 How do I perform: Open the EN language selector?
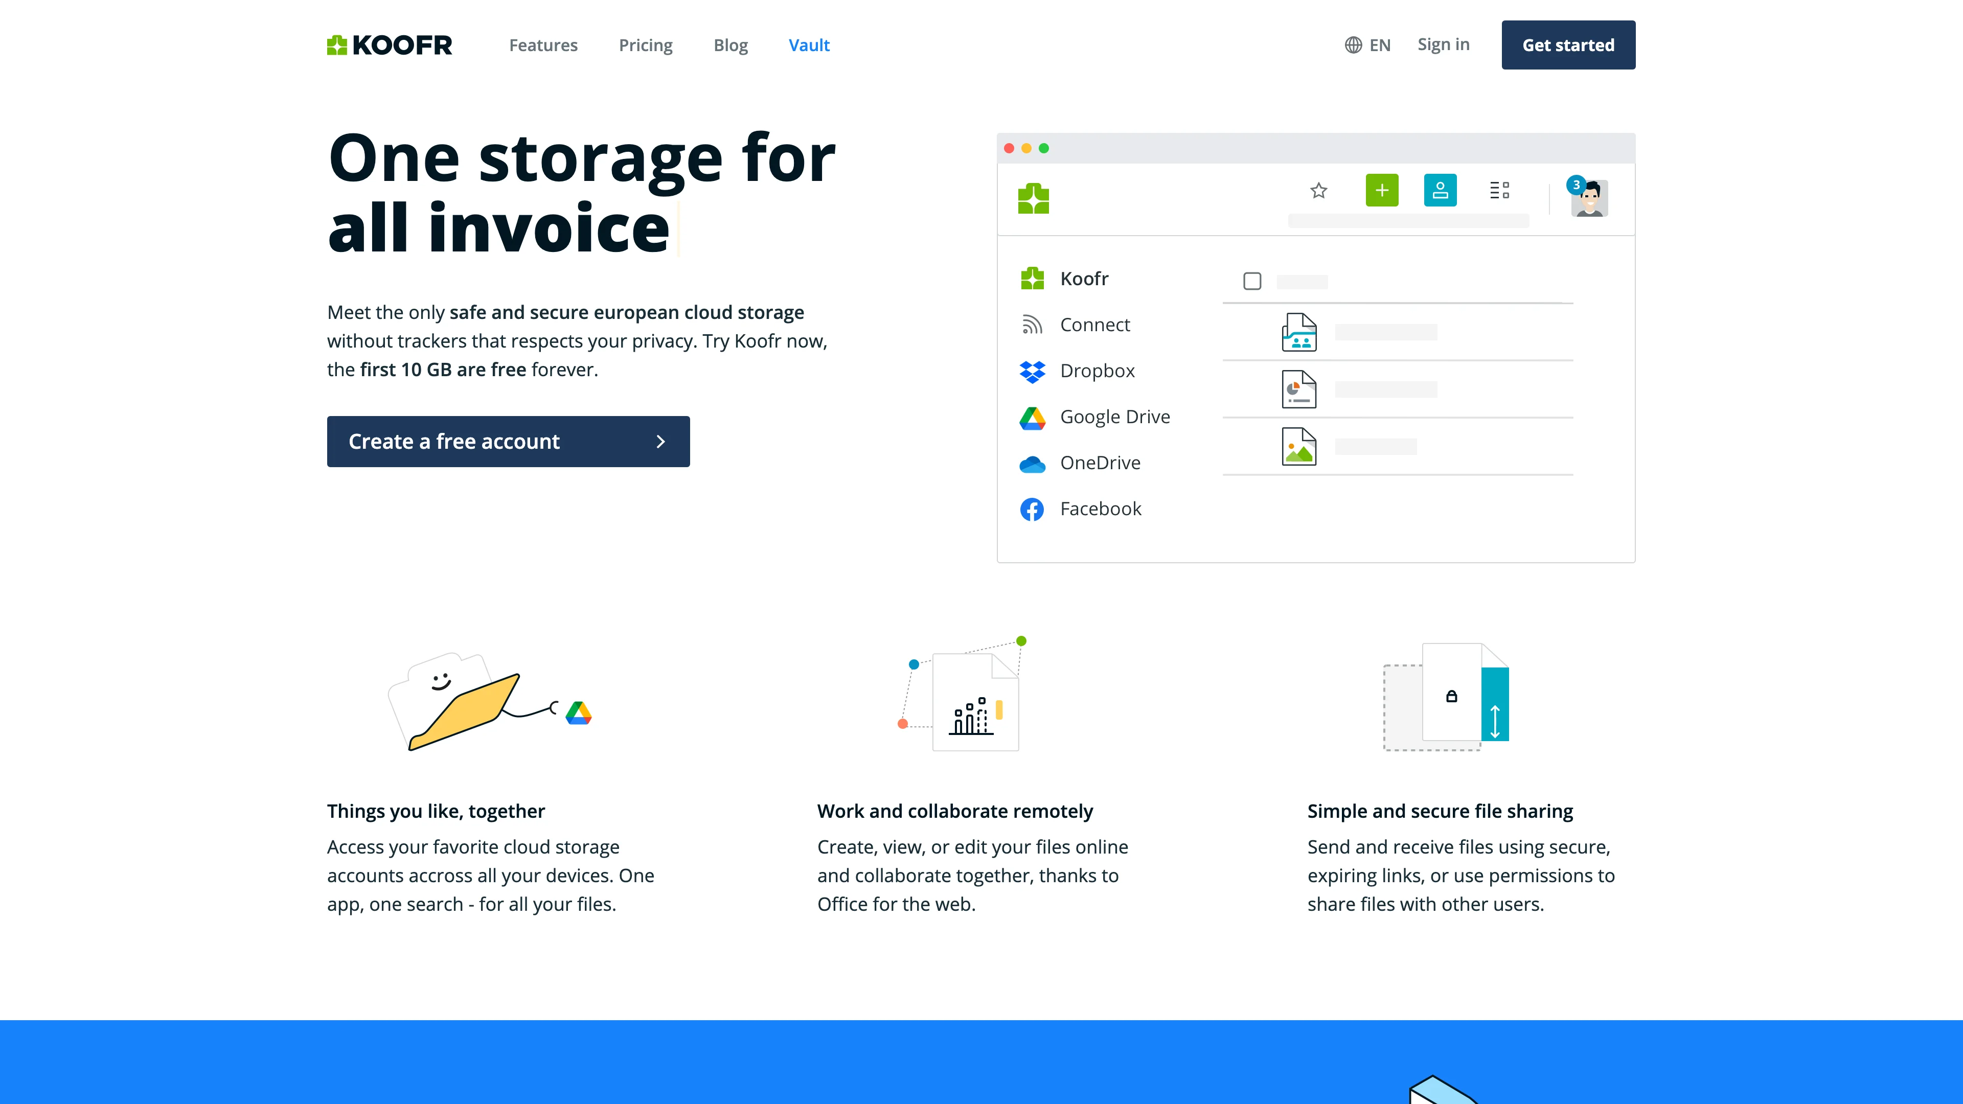coord(1378,44)
